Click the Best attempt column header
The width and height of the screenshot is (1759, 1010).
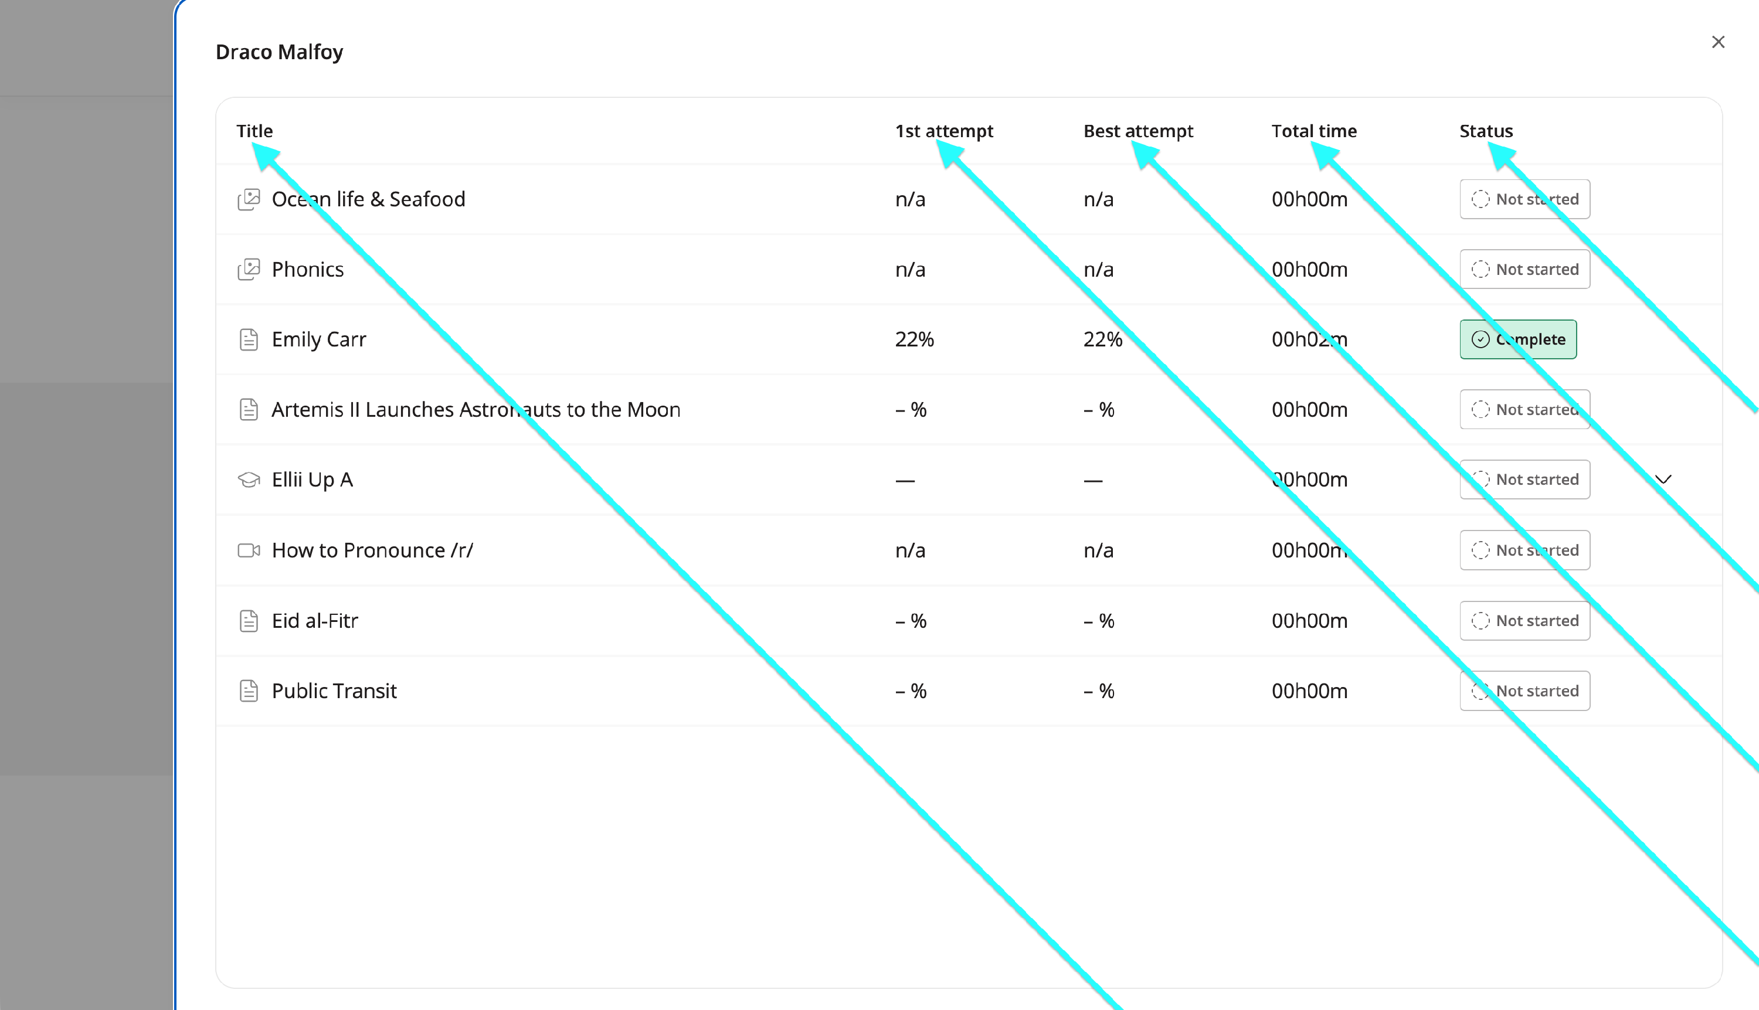tap(1139, 131)
